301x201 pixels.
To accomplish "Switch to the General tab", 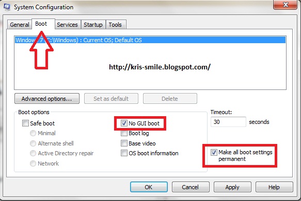I will point(20,25).
